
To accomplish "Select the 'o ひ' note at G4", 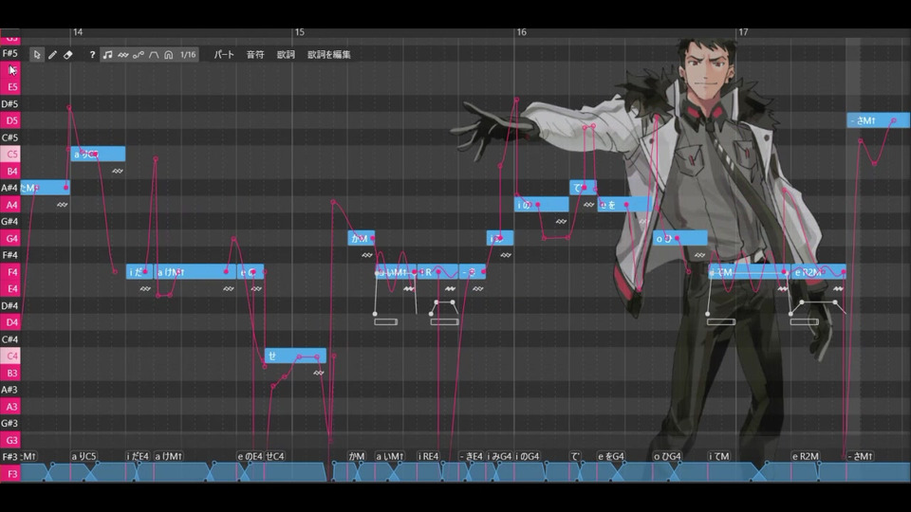I will click(x=679, y=238).
